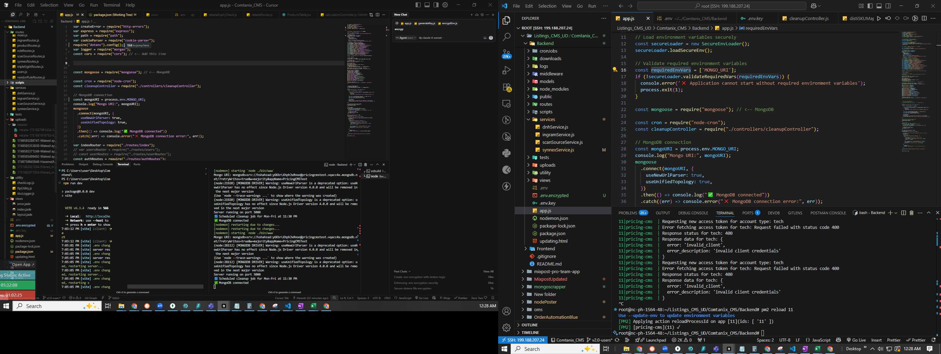Maximize terminal panel with caret in VS Code

pos(929,213)
